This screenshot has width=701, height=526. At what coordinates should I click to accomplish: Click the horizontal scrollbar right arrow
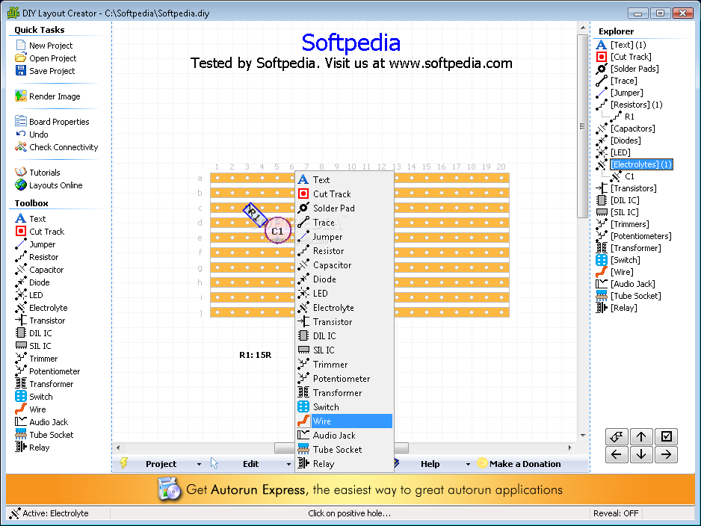click(x=569, y=448)
